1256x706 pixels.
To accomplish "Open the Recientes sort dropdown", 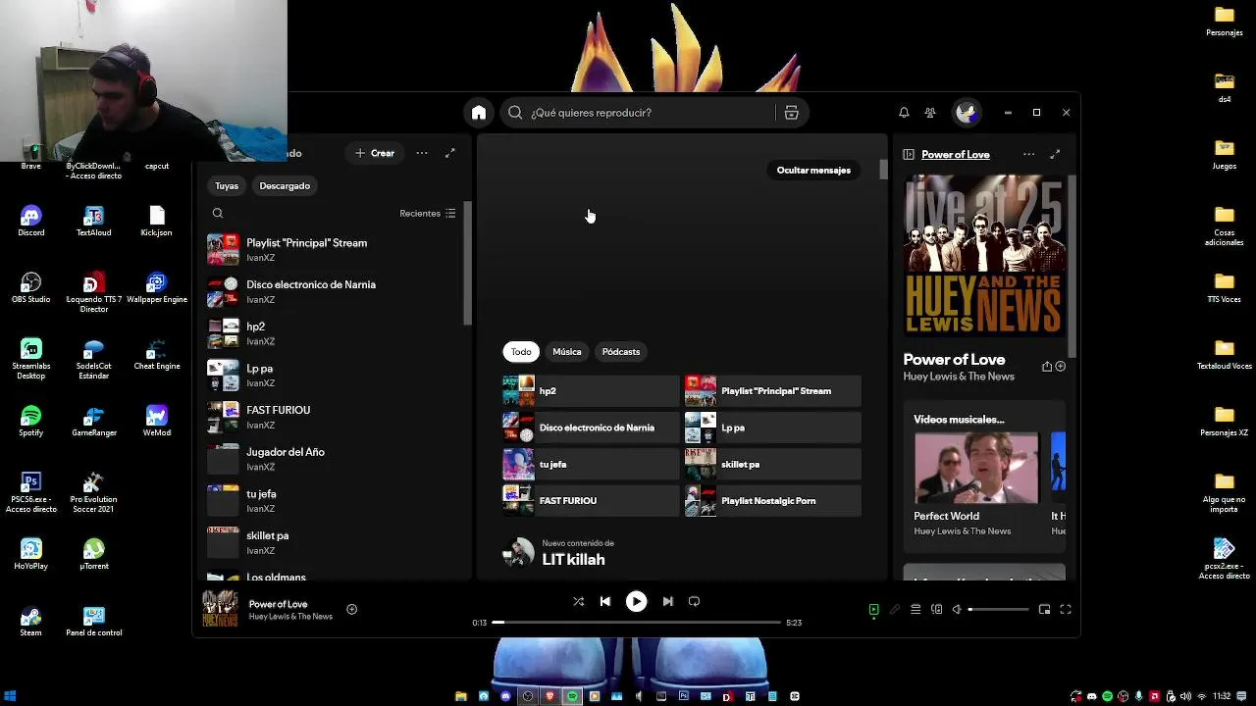I will click(428, 213).
